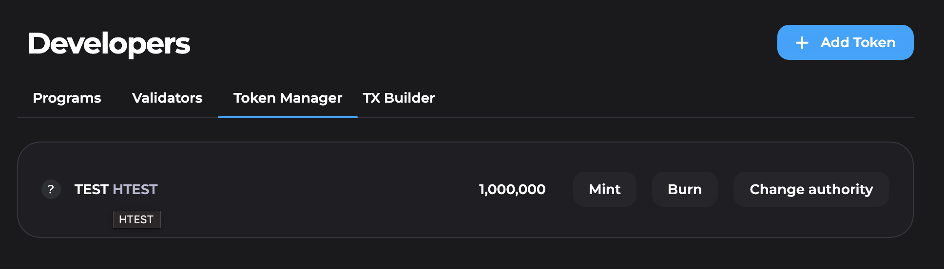This screenshot has width=944, height=269.
Task: Click the blue underline beneath Token Manager
Action: pos(288,117)
